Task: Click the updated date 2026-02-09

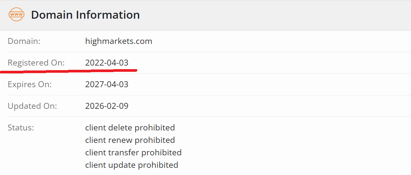Action: pyautogui.click(x=107, y=106)
